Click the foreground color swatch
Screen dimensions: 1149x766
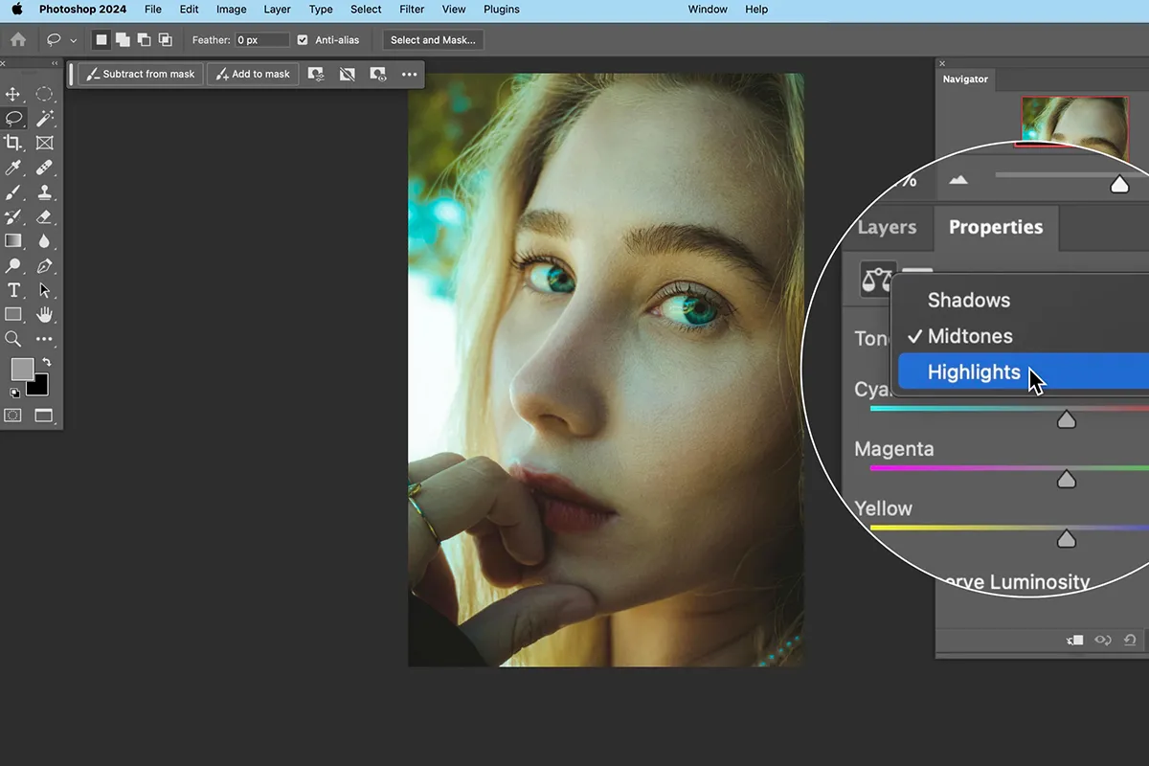click(x=22, y=369)
